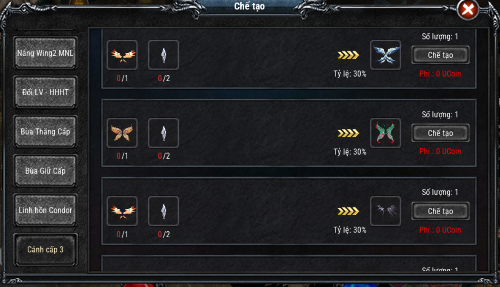
Task: Click Chế tạo button for second recipe
Action: coord(440,133)
